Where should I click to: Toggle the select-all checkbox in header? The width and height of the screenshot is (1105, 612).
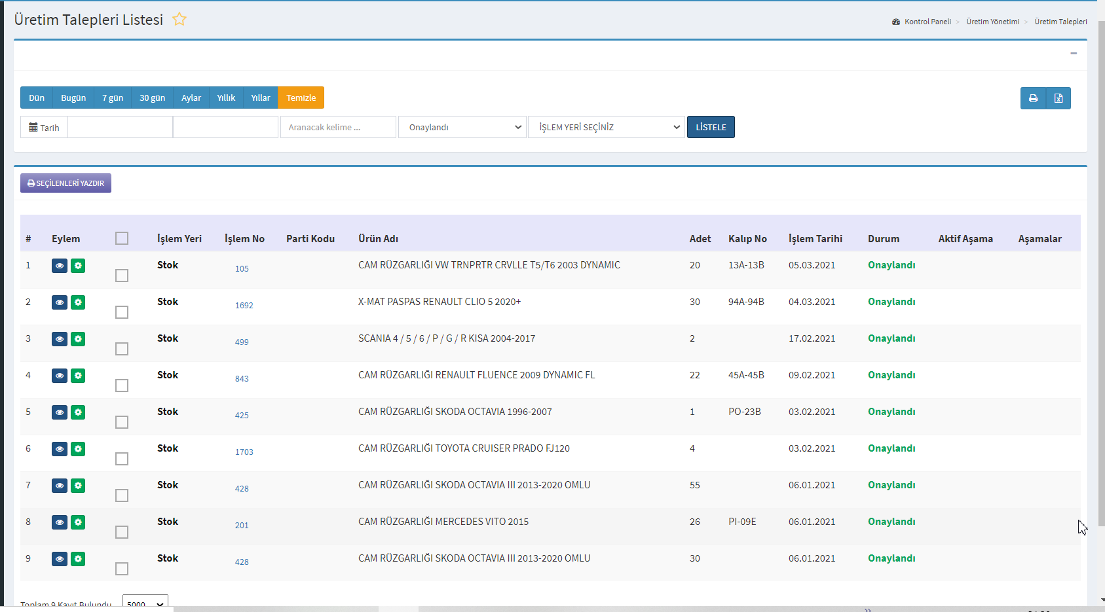click(122, 238)
